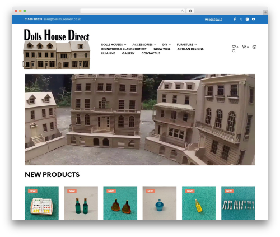Open the Contact Us page

pyautogui.click(x=151, y=53)
